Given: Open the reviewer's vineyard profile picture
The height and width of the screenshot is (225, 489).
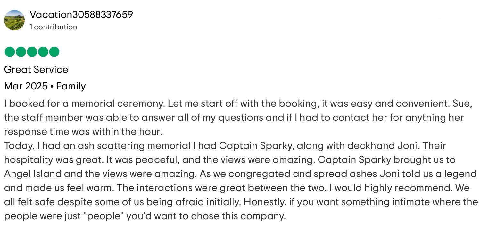Looking at the screenshot, I should click(x=14, y=20).
